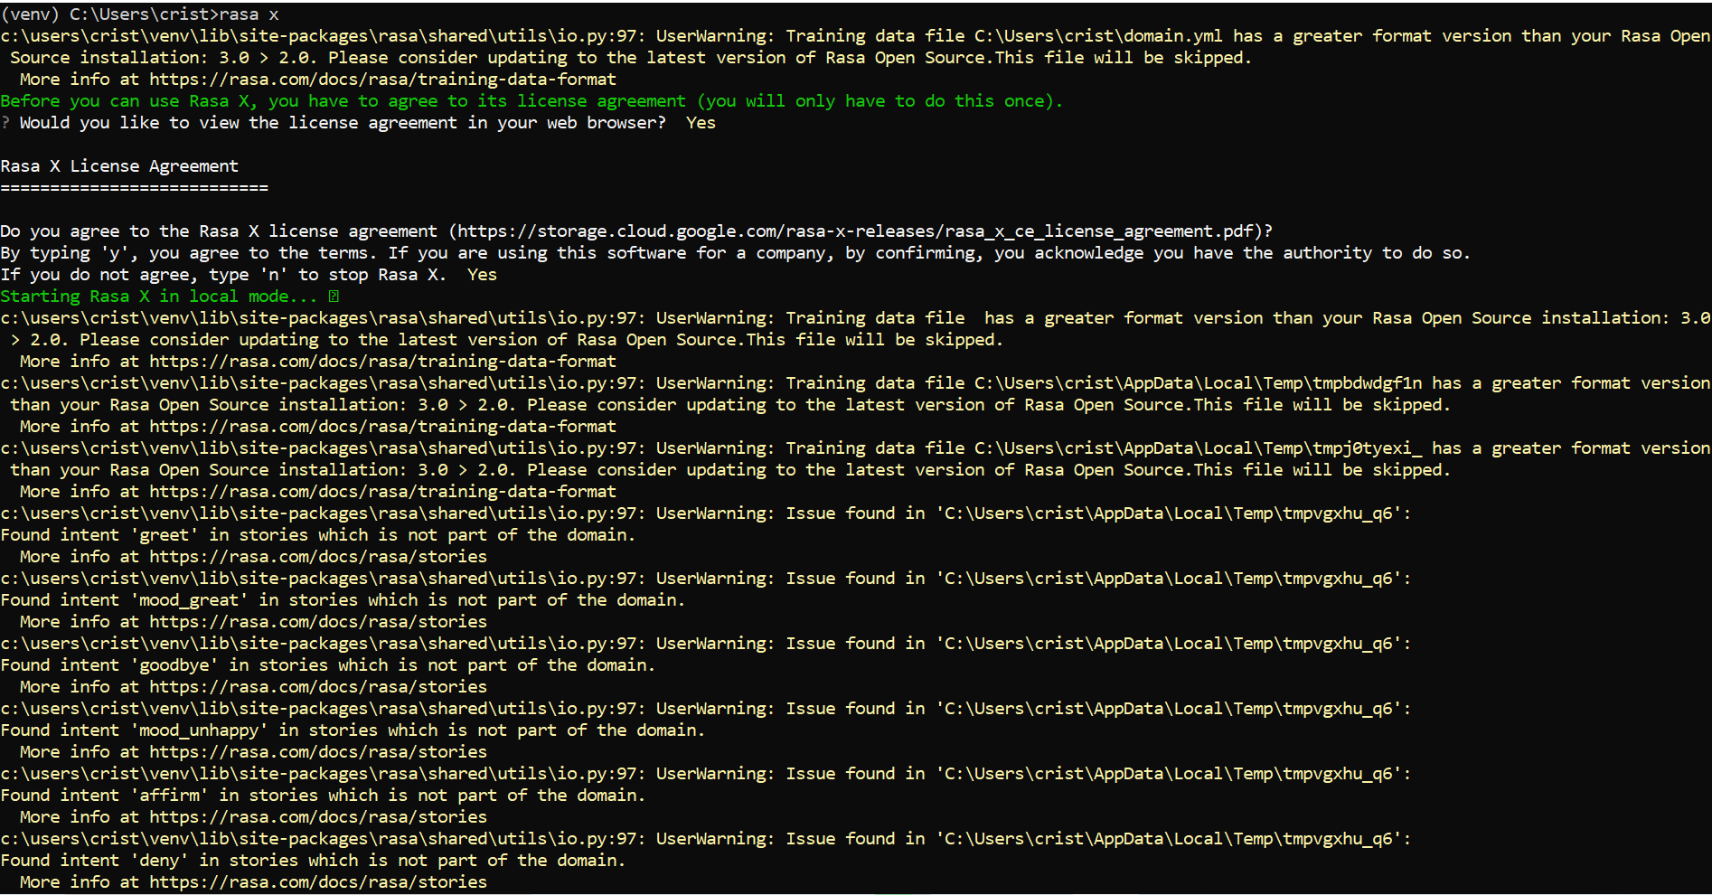
Task: Click the C:\Users\crist\domain.yml file path
Action: pos(1098,36)
